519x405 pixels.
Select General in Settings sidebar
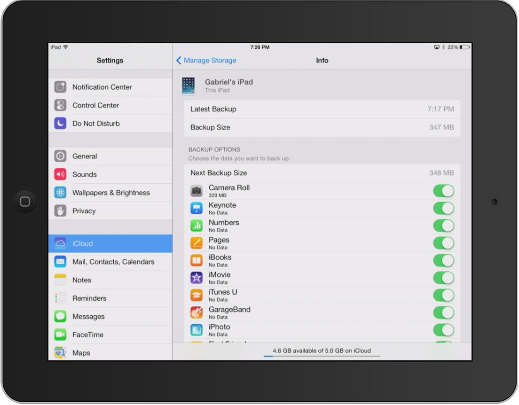click(110, 156)
